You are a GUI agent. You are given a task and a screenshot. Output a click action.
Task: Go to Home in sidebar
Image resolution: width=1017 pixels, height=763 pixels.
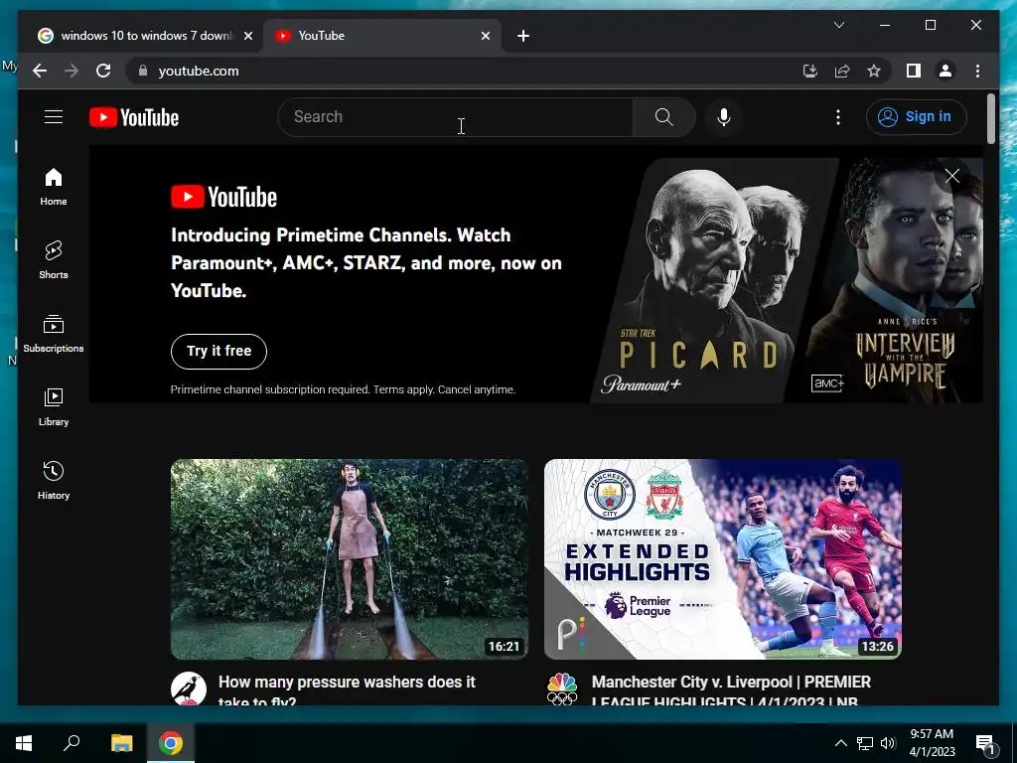(x=54, y=188)
